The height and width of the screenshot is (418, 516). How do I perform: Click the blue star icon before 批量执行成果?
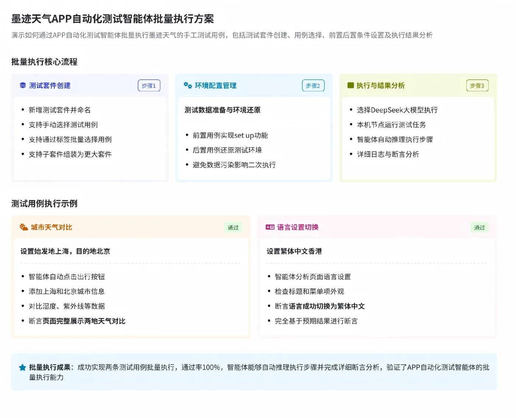(x=22, y=367)
